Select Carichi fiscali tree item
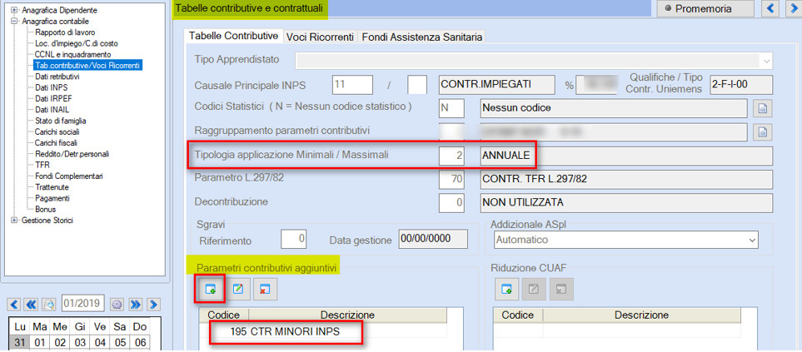 point(56,142)
